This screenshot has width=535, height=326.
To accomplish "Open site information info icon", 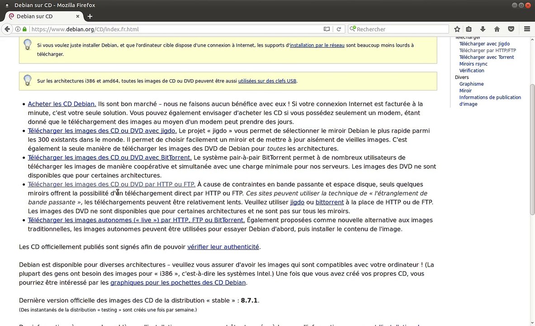I will [18, 29].
